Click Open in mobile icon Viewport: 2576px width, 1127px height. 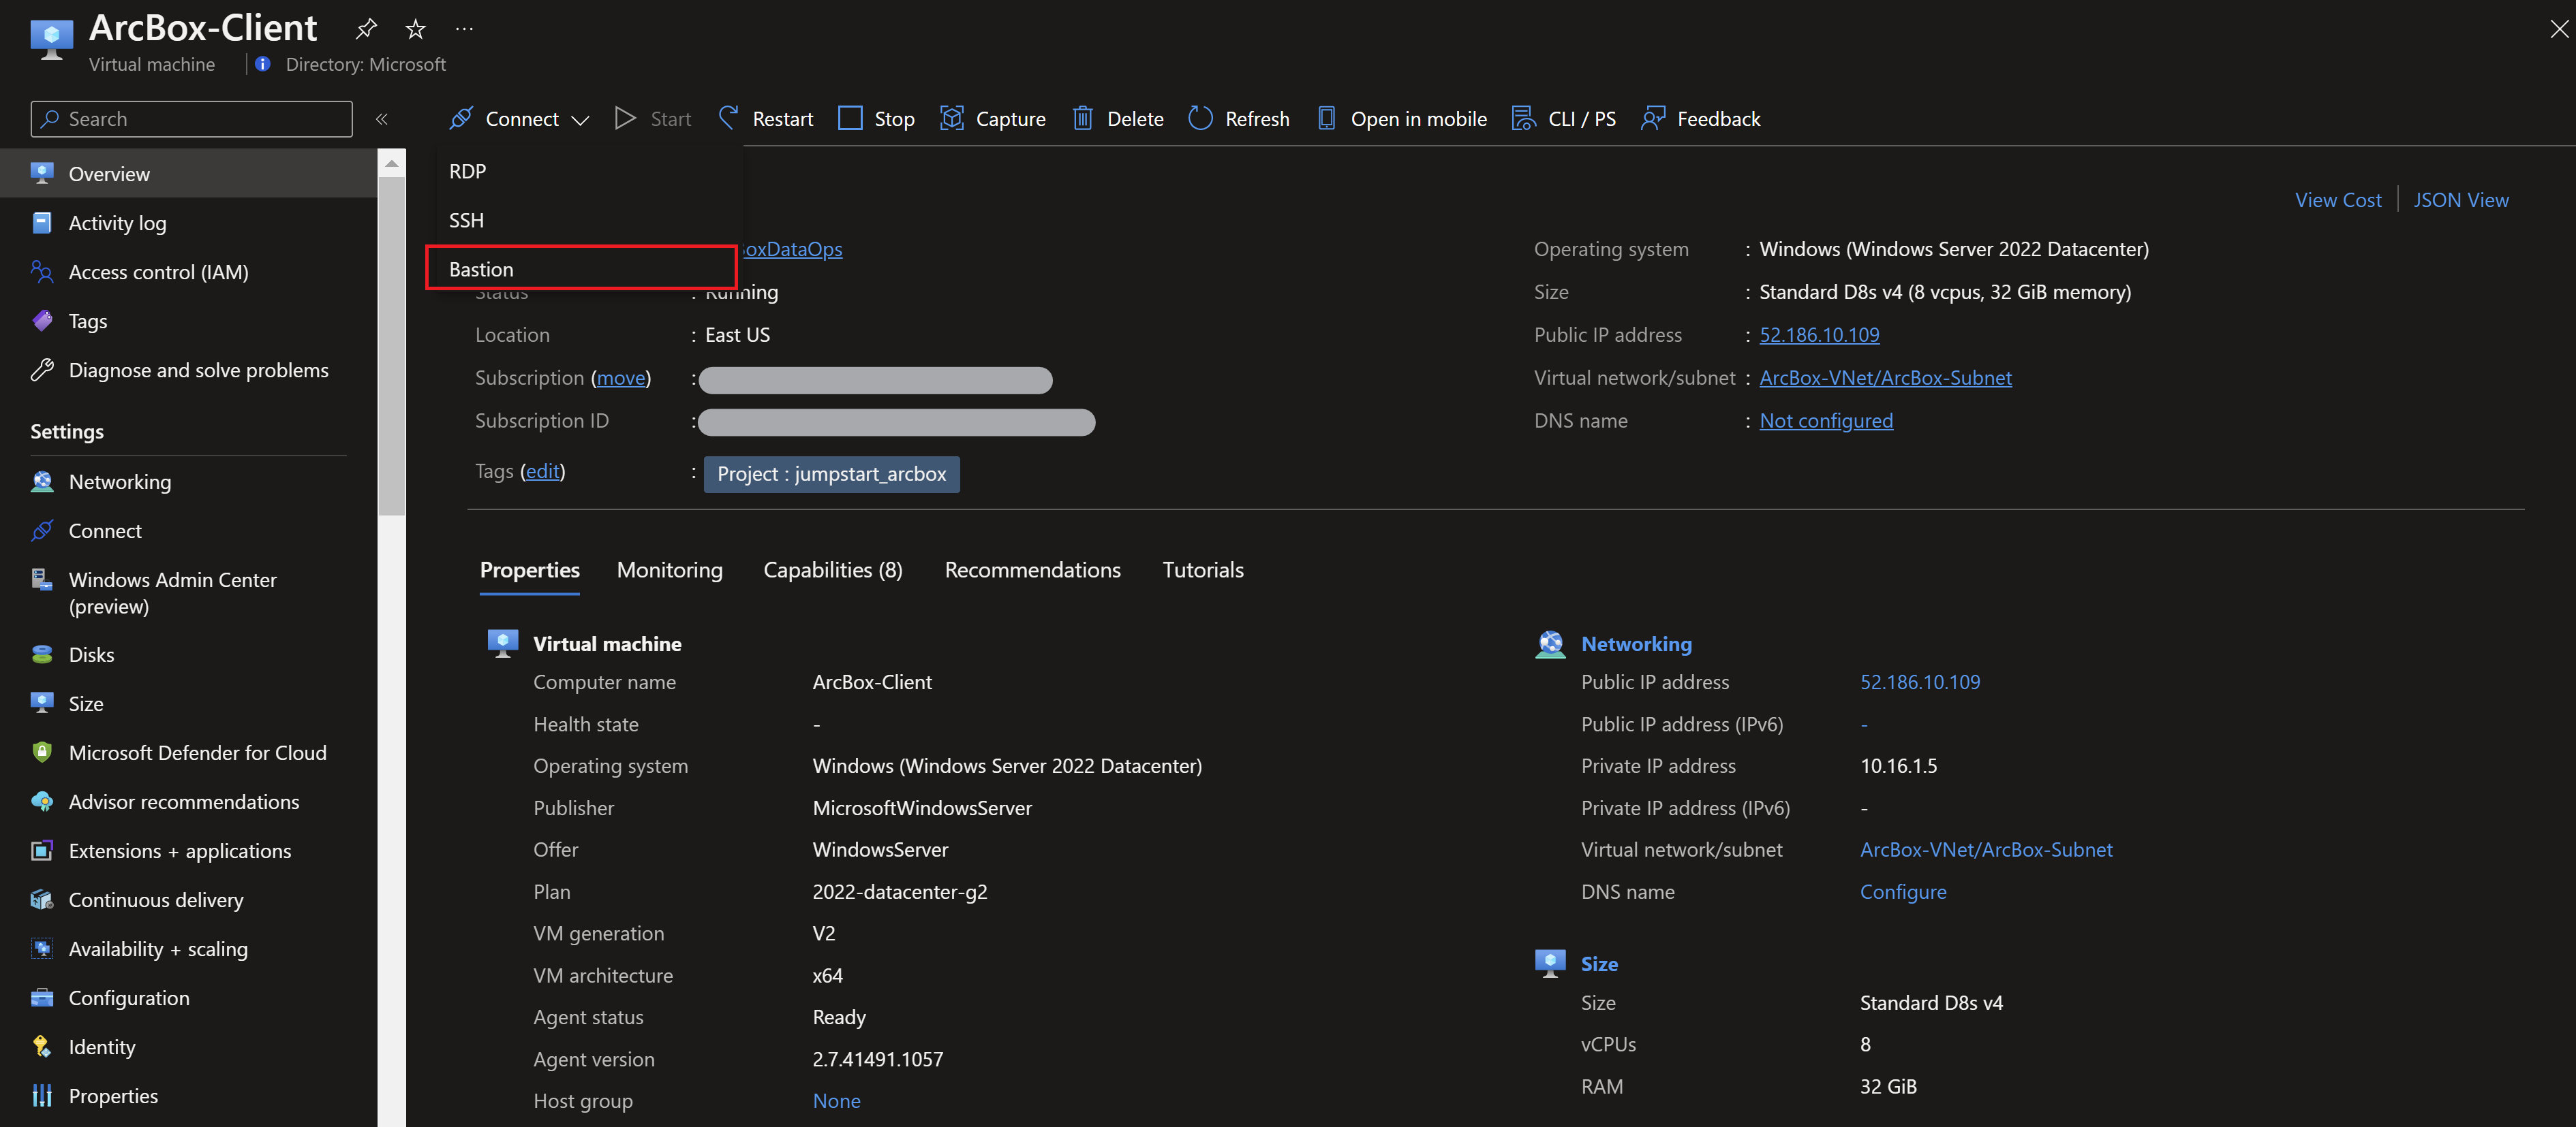[x=1326, y=119]
